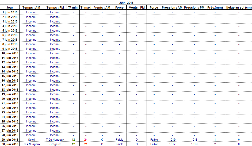Select the 29 juin 2016 date cell

coord(10,140)
